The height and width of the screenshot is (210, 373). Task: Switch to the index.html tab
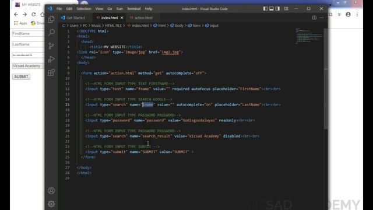pos(110,17)
